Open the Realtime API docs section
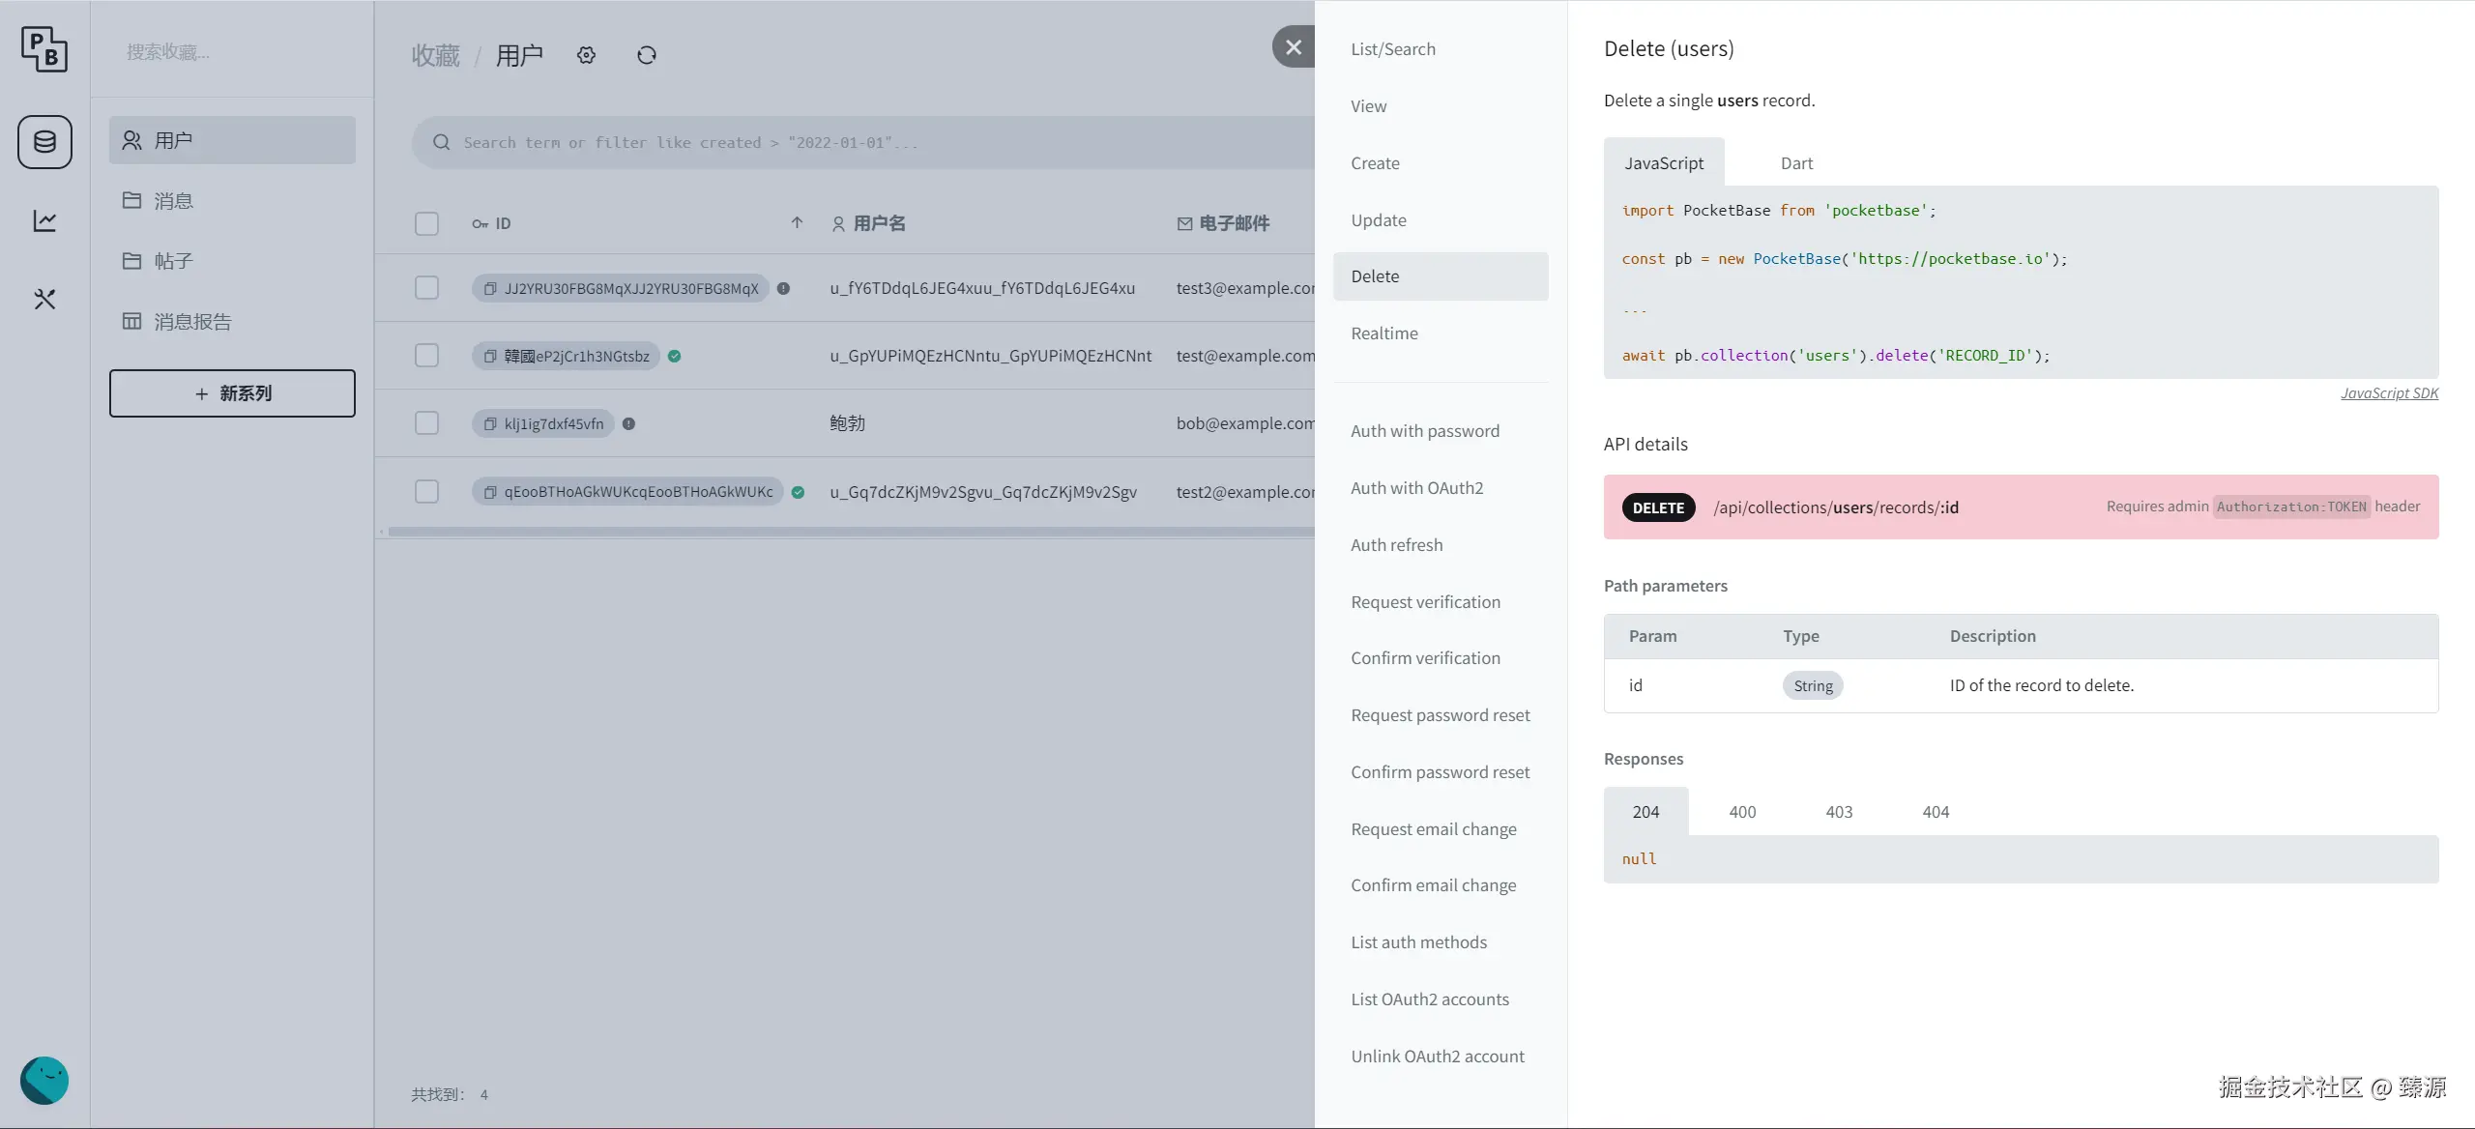The width and height of the screenshot is (2475, 1129). (1384, 333)
